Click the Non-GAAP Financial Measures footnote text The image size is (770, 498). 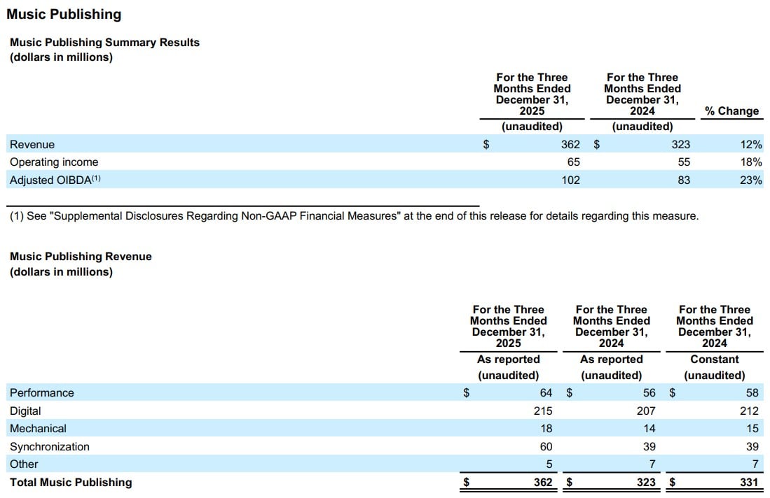(354, 216)
